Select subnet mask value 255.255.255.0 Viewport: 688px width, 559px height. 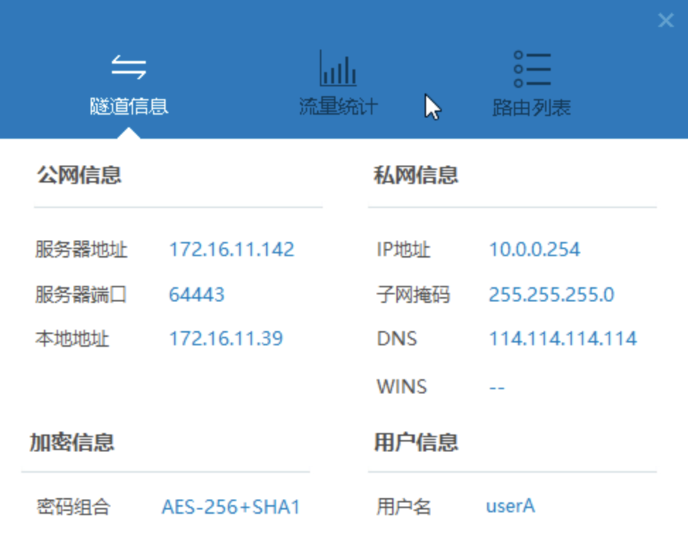point(551,294)
